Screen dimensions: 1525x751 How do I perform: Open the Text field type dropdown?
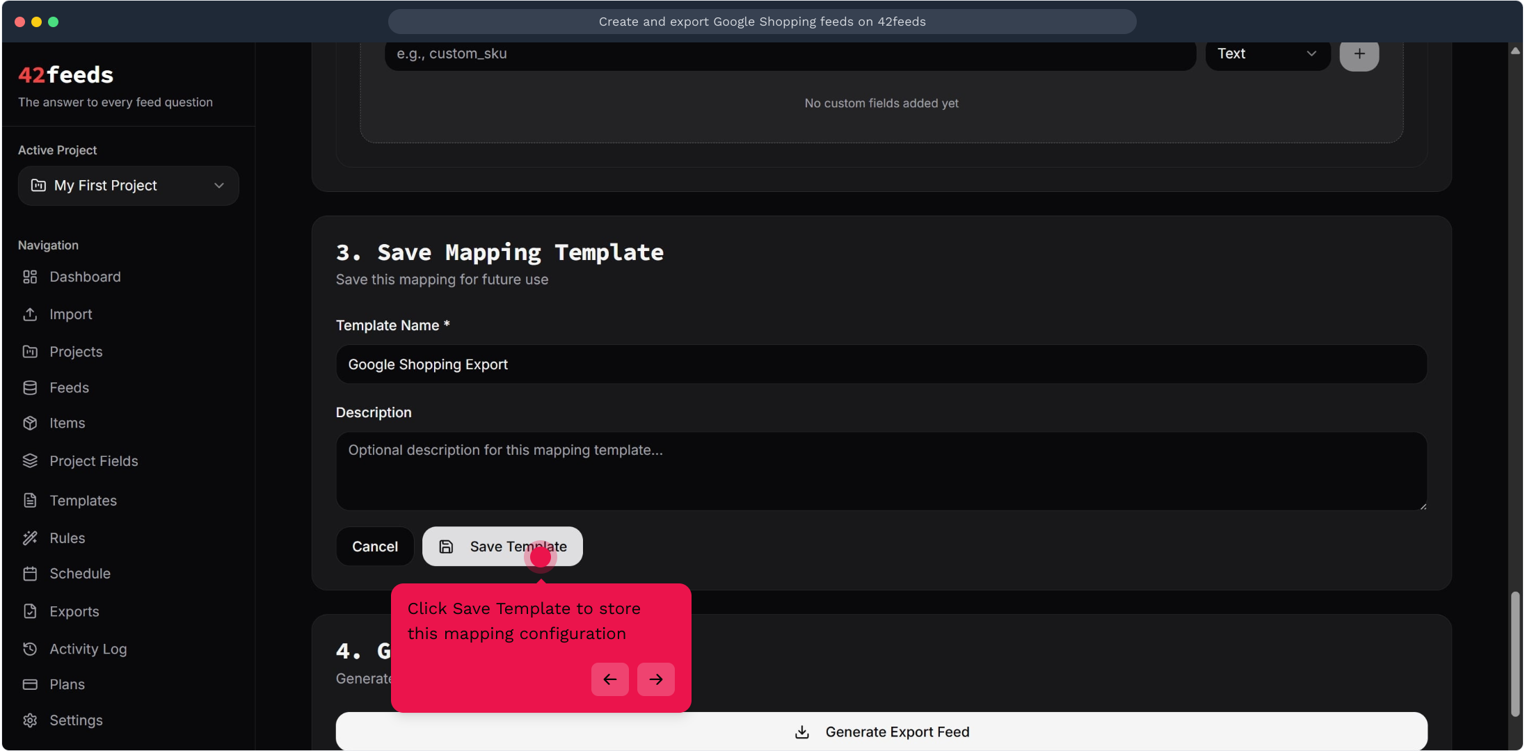(x=1267, y=54)
